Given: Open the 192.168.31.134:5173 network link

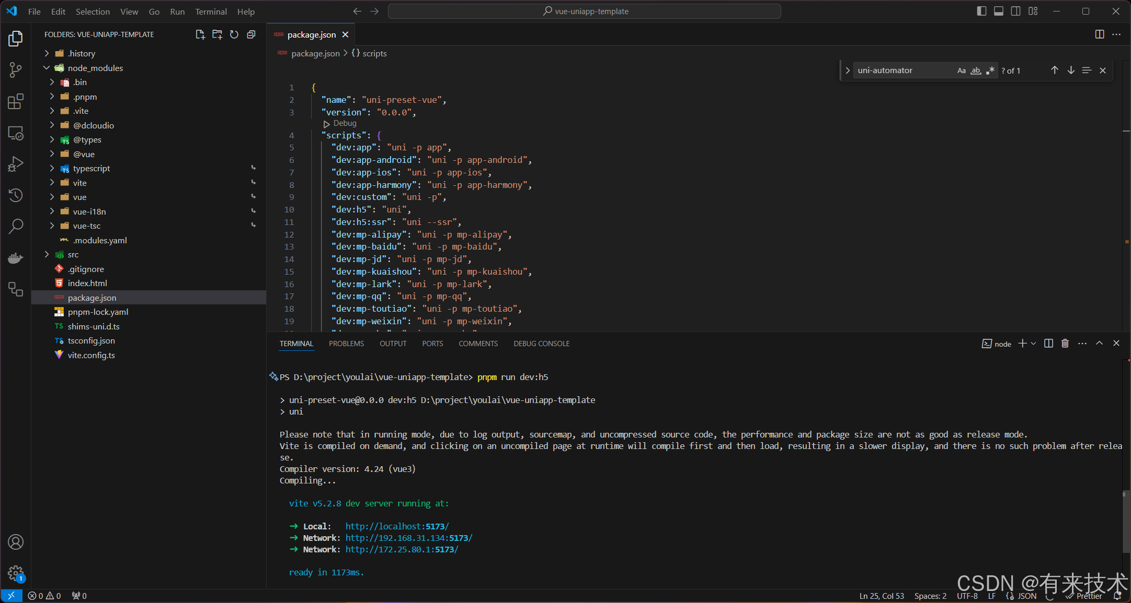Looking at the screenshot, I should coord(409,538).
